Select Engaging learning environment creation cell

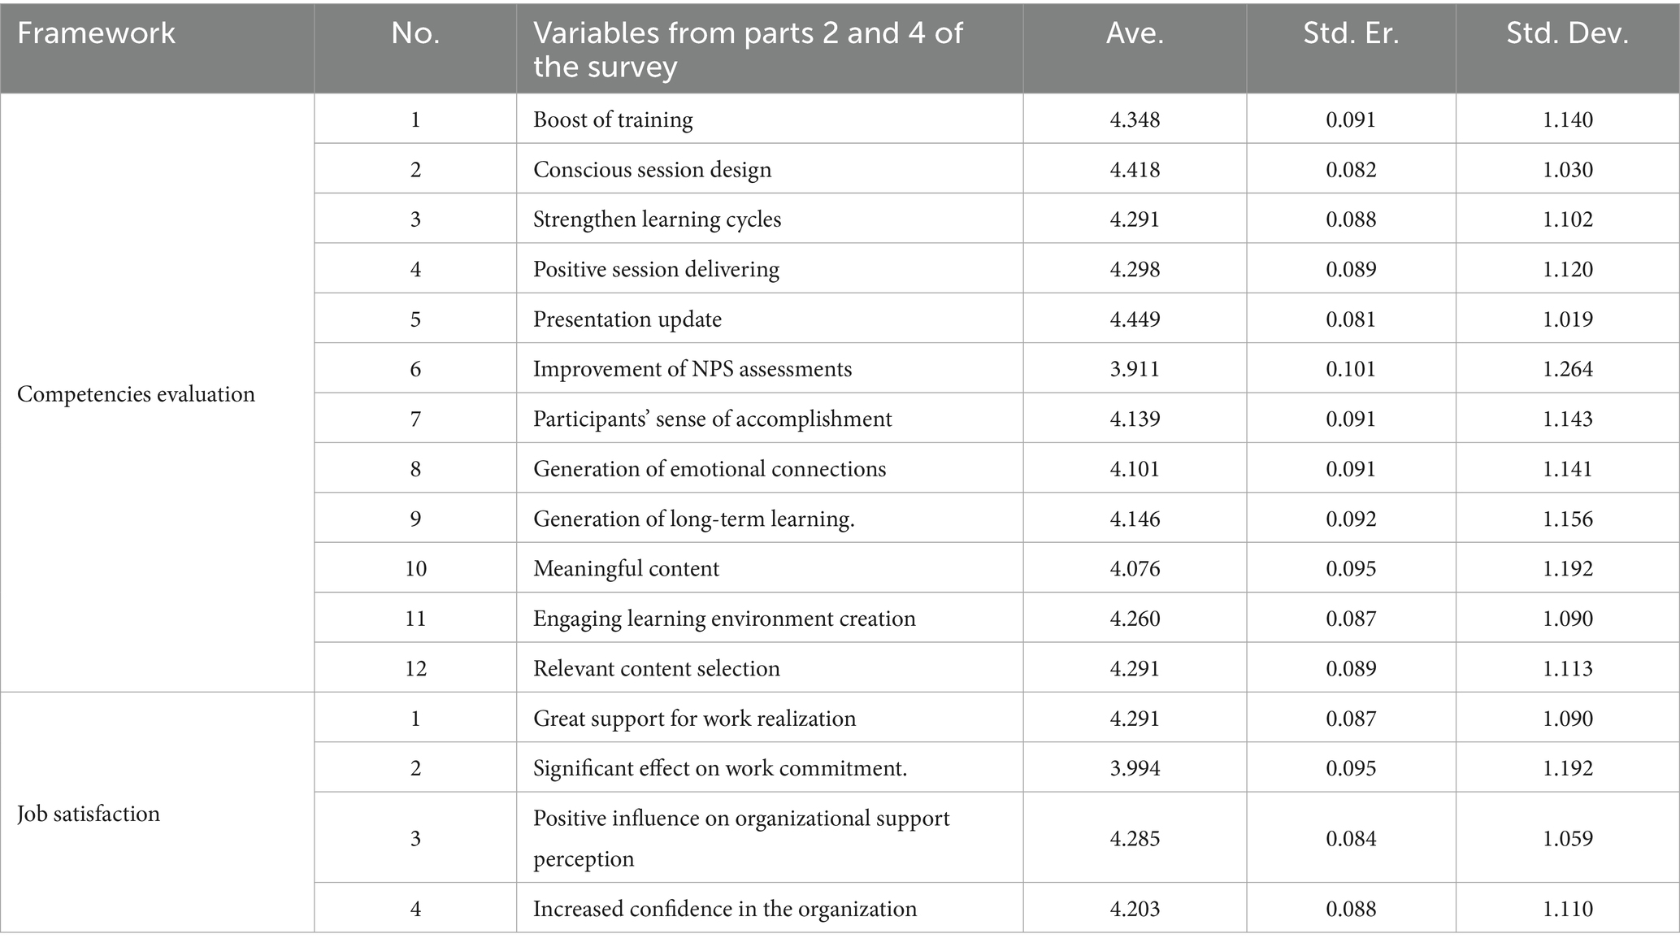click(723, 619)
